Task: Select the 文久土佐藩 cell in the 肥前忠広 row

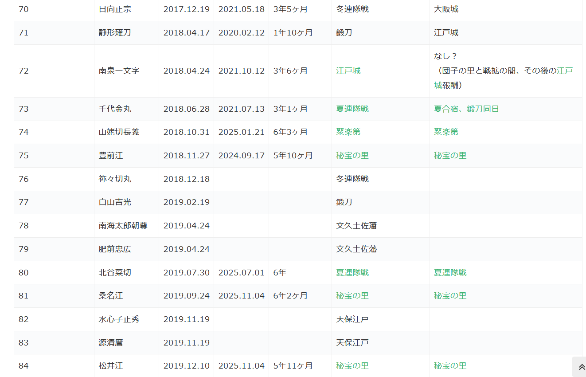Action: 356,249
